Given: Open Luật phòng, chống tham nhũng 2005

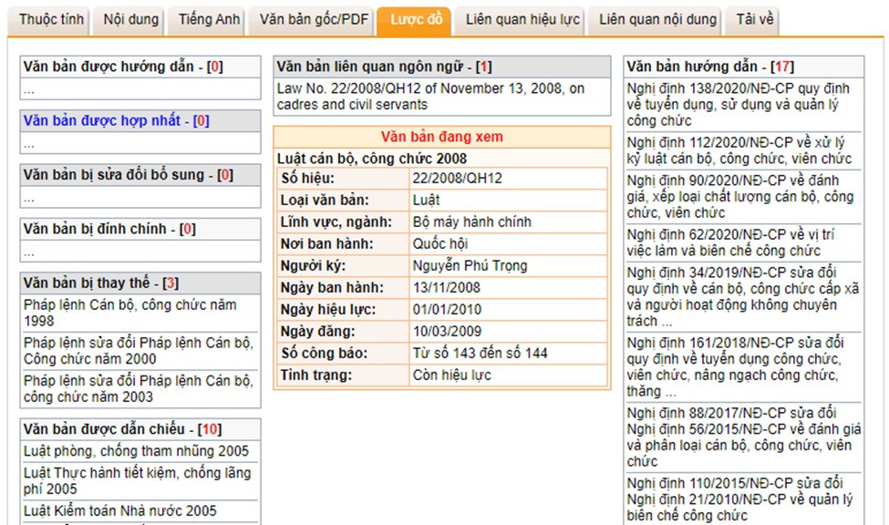Looking at the screenshot, I should pyautogui.click(x=136, y=451).
